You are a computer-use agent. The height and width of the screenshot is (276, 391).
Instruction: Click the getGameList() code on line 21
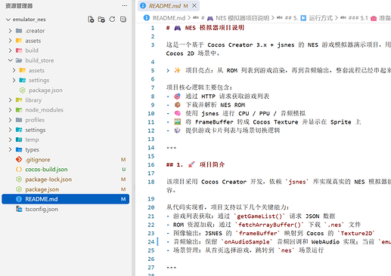coord(259,216)
